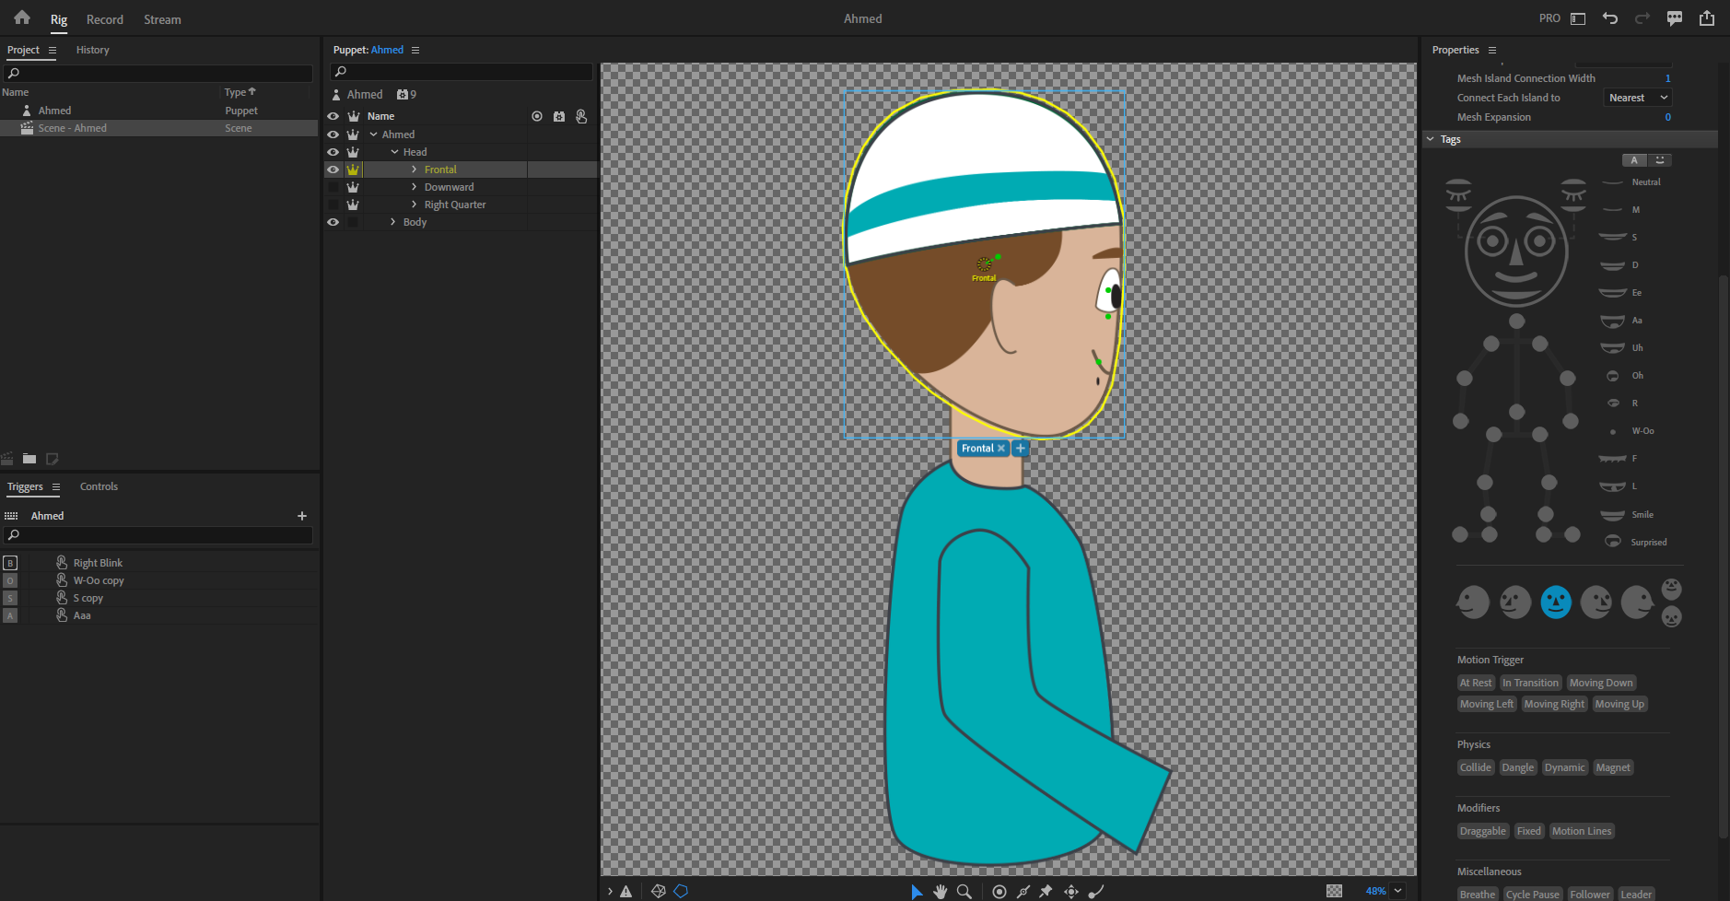This screenshot has width=1730, height=901.
Task: Open the Nearest dropdown for Connect Each Island
Action: click(x=1636, y=97)
